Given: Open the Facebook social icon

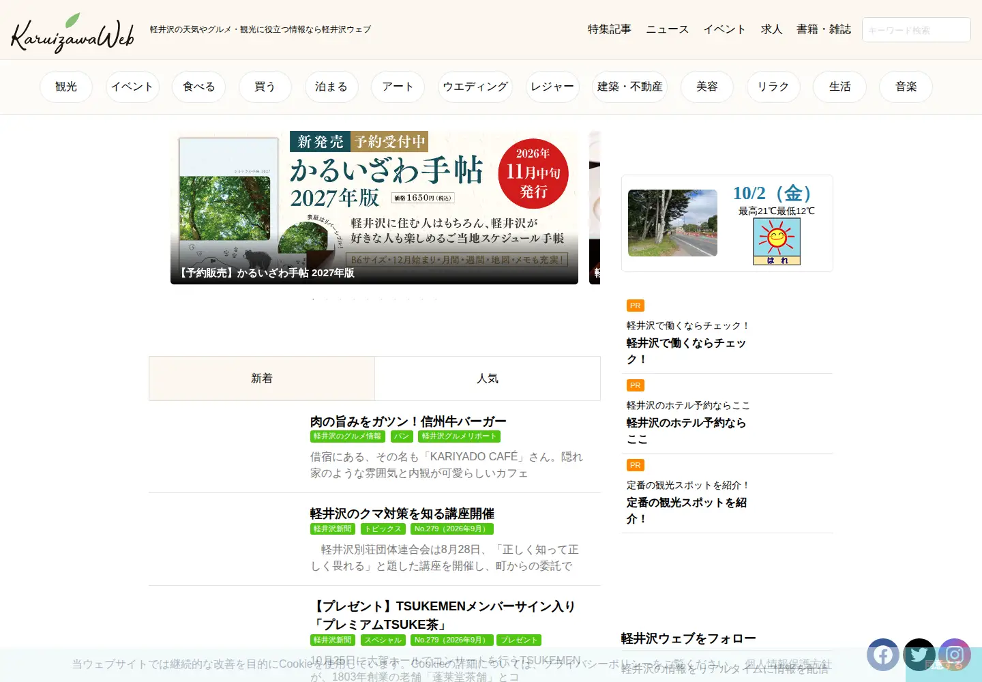Looking at the screenshot, I should click(x=883, y=655).
